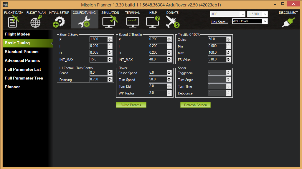This screenshot has width=302, height=169.
Task: Select the Flight Modes menu item
Action: (17, 34)
